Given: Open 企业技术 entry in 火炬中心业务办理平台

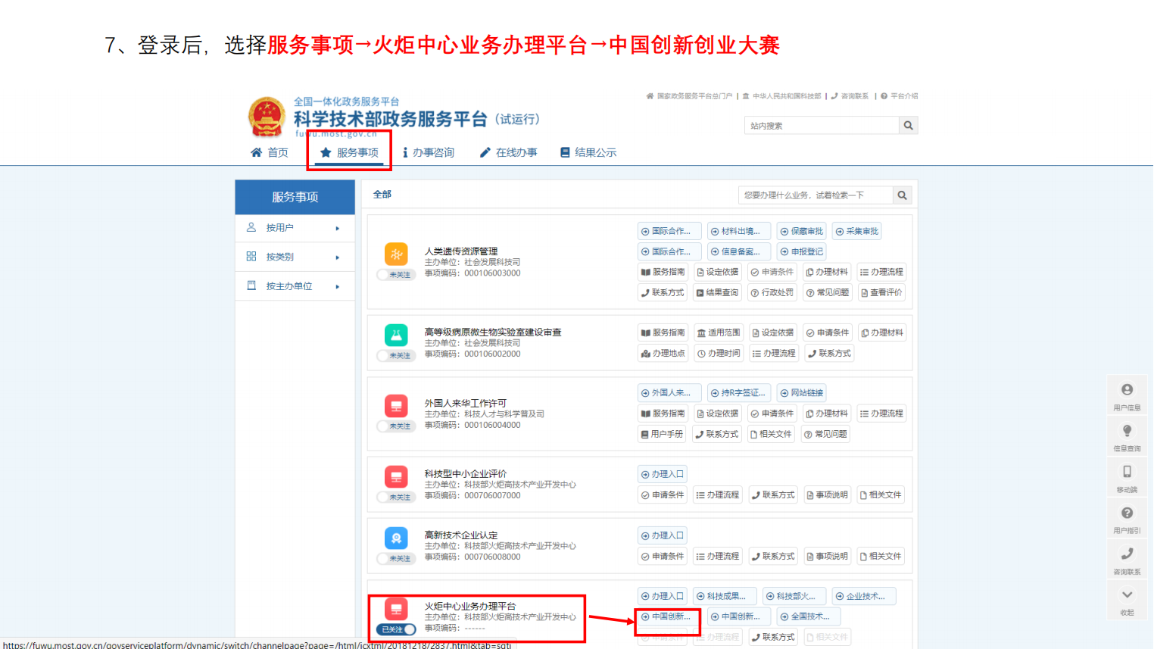Looking at the screenshot, I should tap(864, 596).
